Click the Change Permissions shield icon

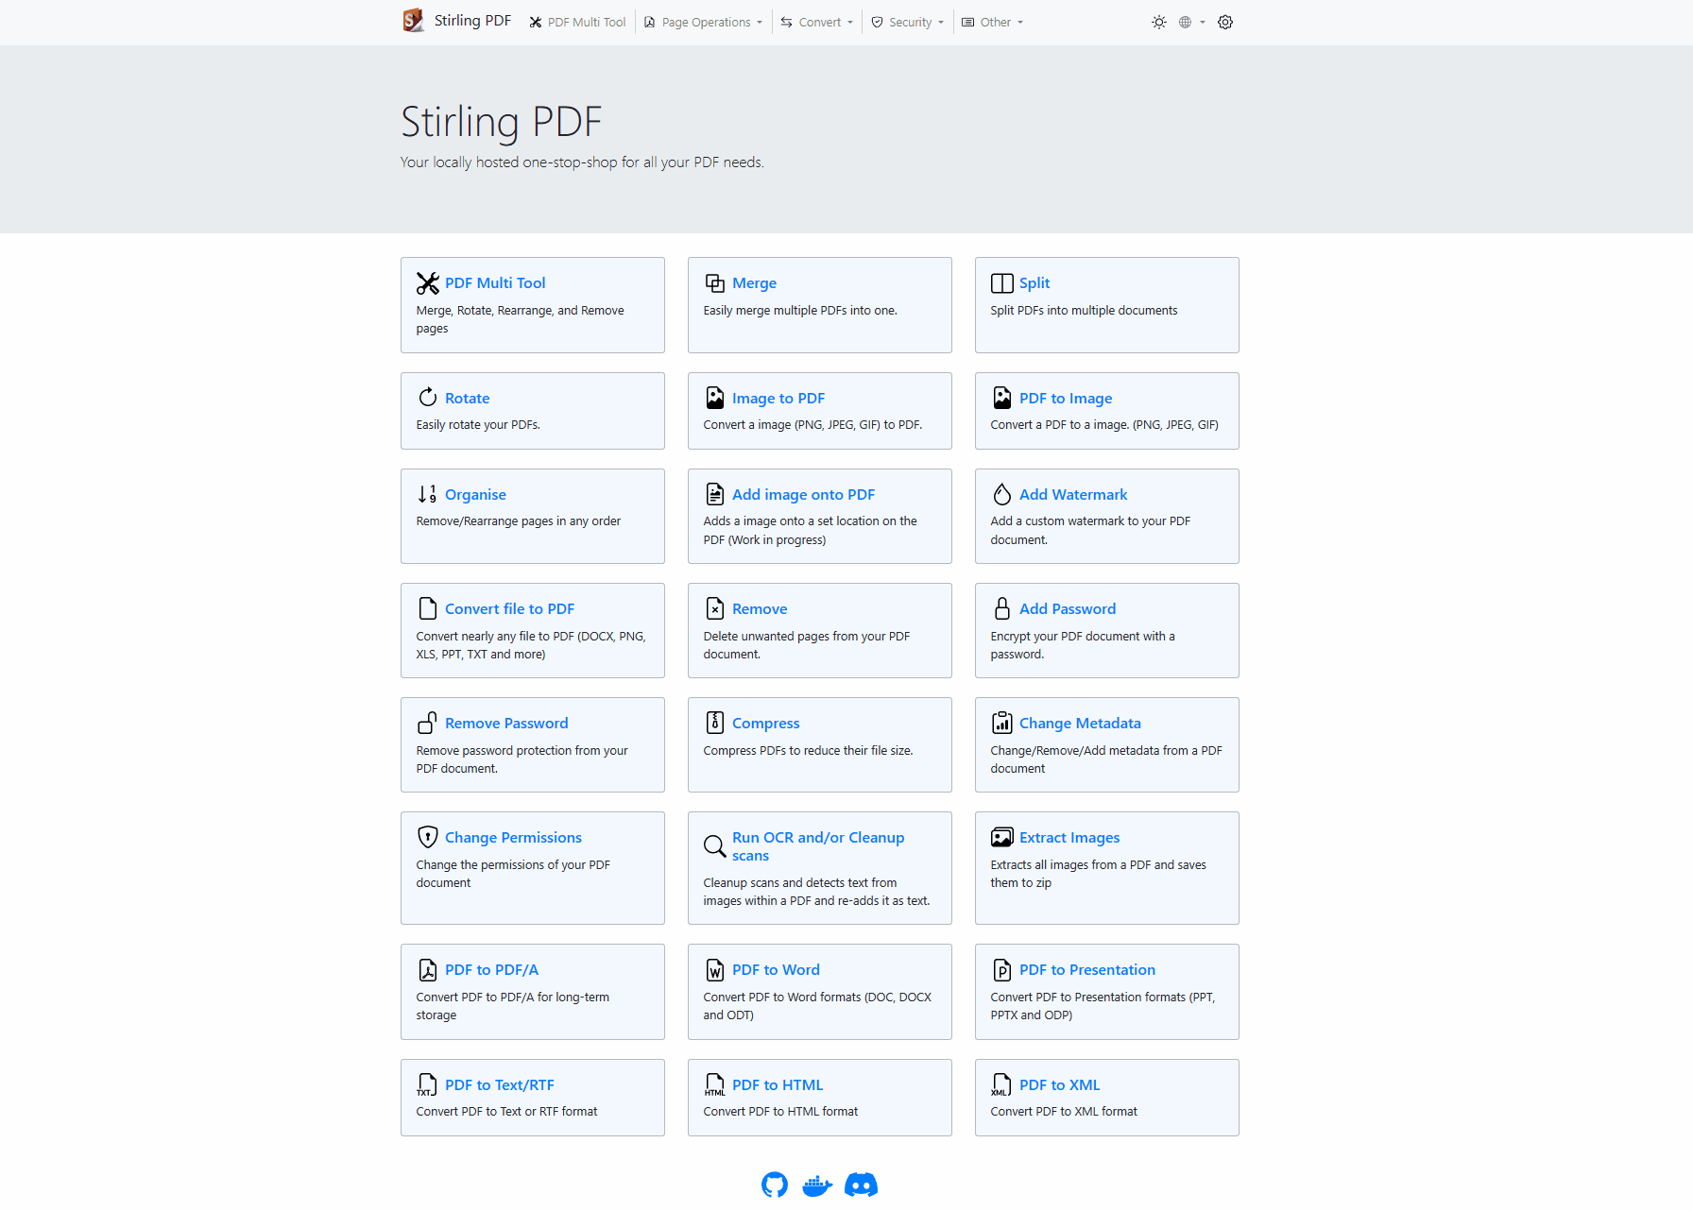click(428, 837)
